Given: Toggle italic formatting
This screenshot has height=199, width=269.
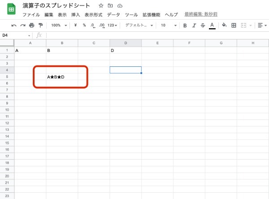Looking at the screenshot, I should [194, 26].
